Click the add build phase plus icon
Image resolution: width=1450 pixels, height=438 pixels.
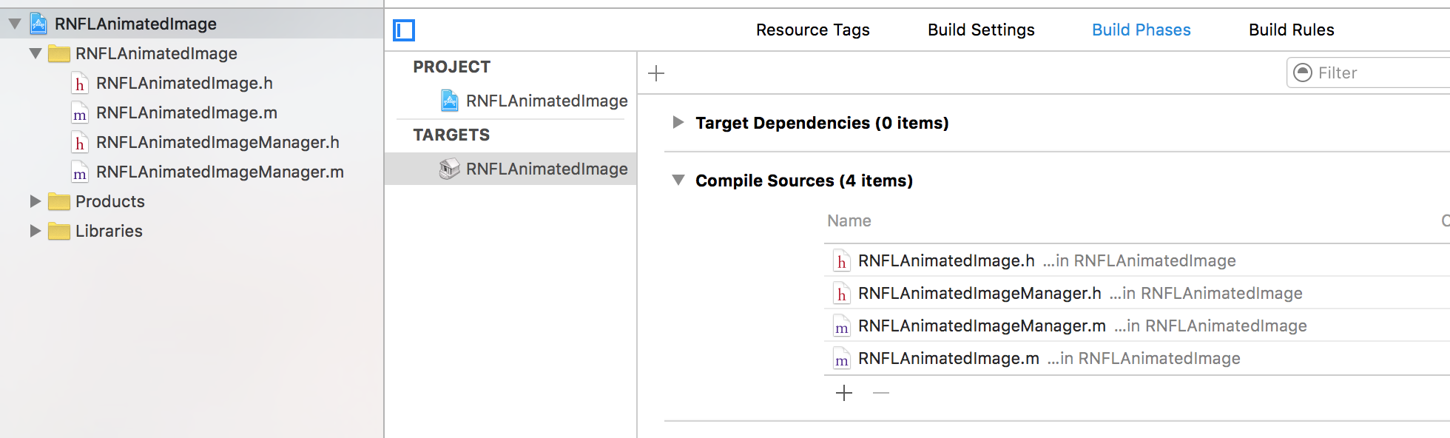656,73
